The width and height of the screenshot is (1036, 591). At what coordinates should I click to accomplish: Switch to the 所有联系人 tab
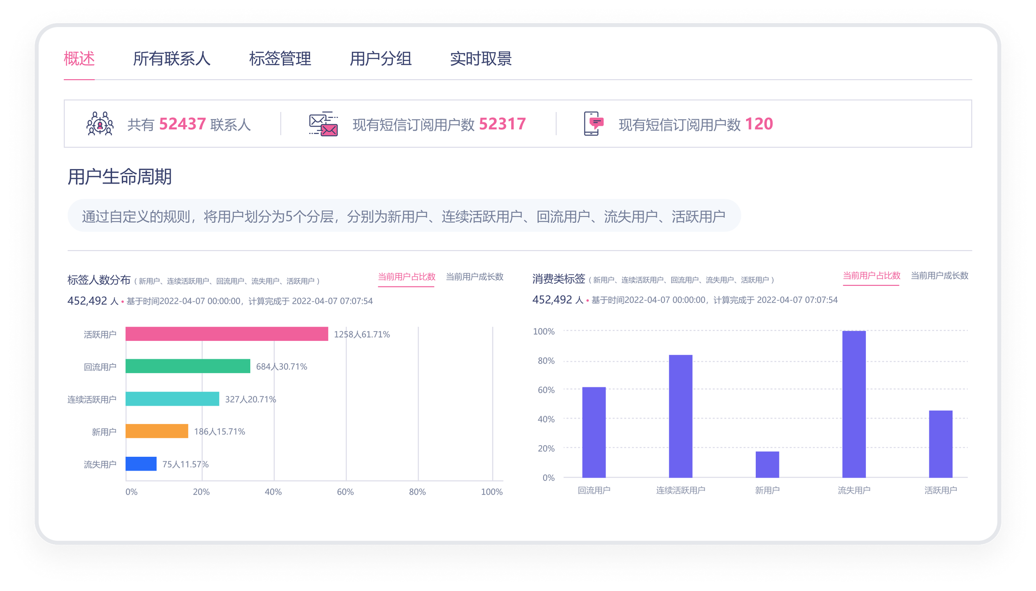(172, 59)
